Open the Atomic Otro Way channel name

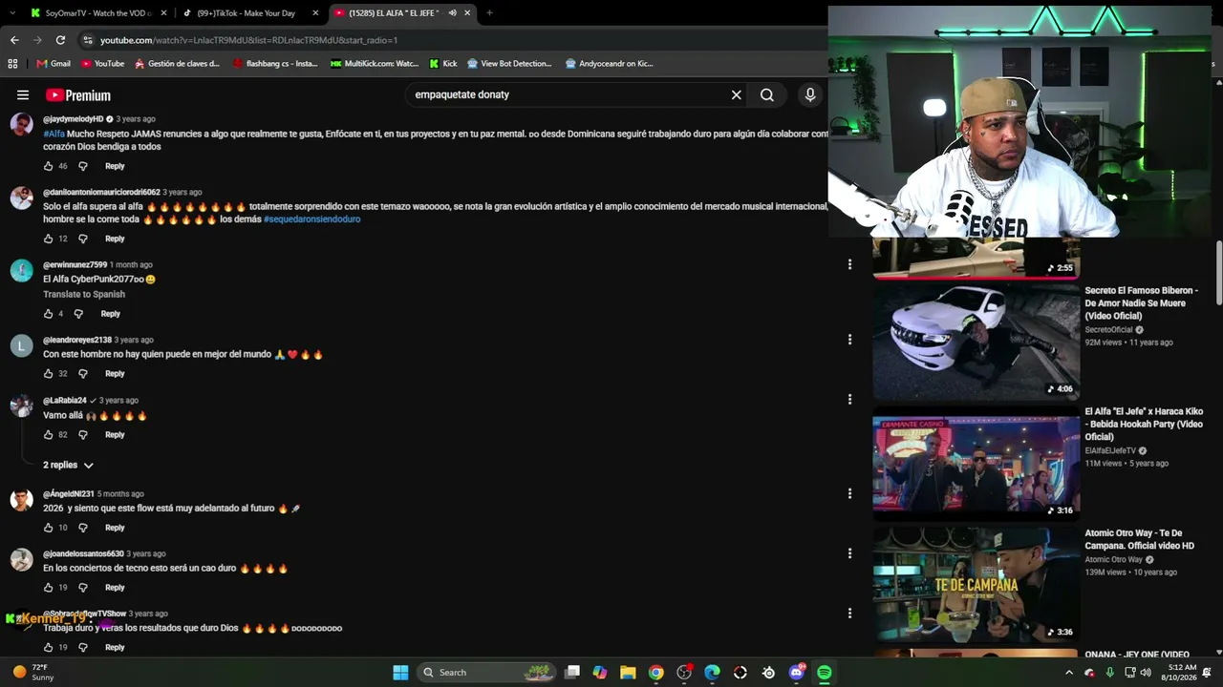pos(1113,560)
